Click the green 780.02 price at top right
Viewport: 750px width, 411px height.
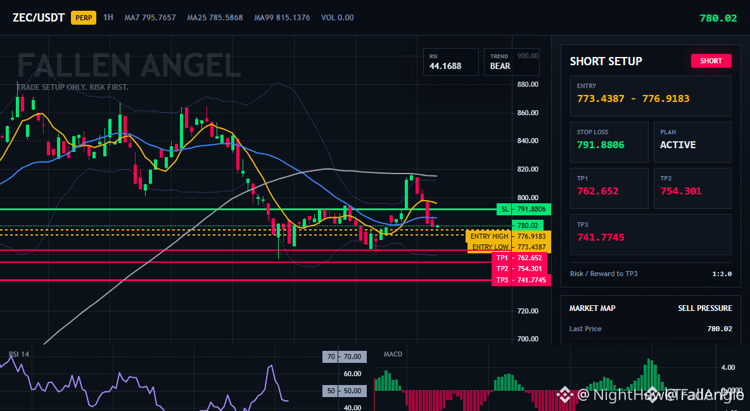[x=718, y=18]
